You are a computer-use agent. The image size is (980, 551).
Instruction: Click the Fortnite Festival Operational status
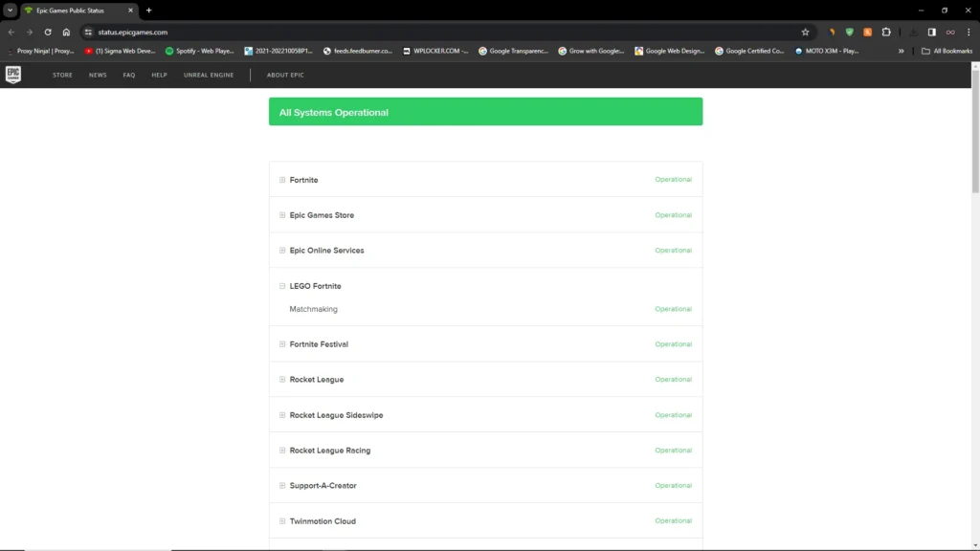tap(673, 344)
